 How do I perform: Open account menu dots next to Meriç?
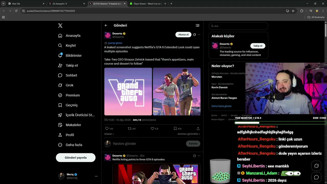point(96,176)
